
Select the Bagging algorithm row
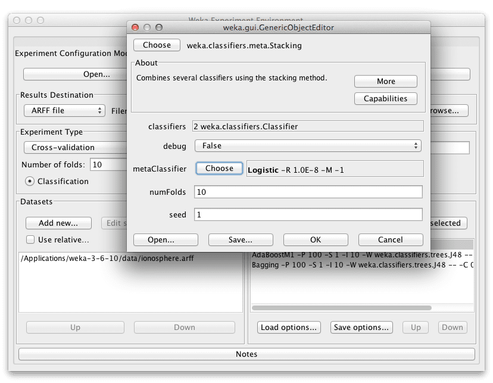tap(362, 265)
